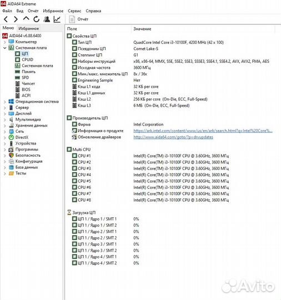Open the graph/benchmark chart toolbar icon

coord(57,19)
